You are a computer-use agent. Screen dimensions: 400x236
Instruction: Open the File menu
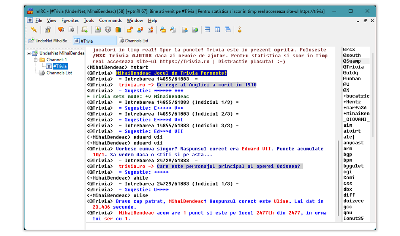tap(39, 21)
